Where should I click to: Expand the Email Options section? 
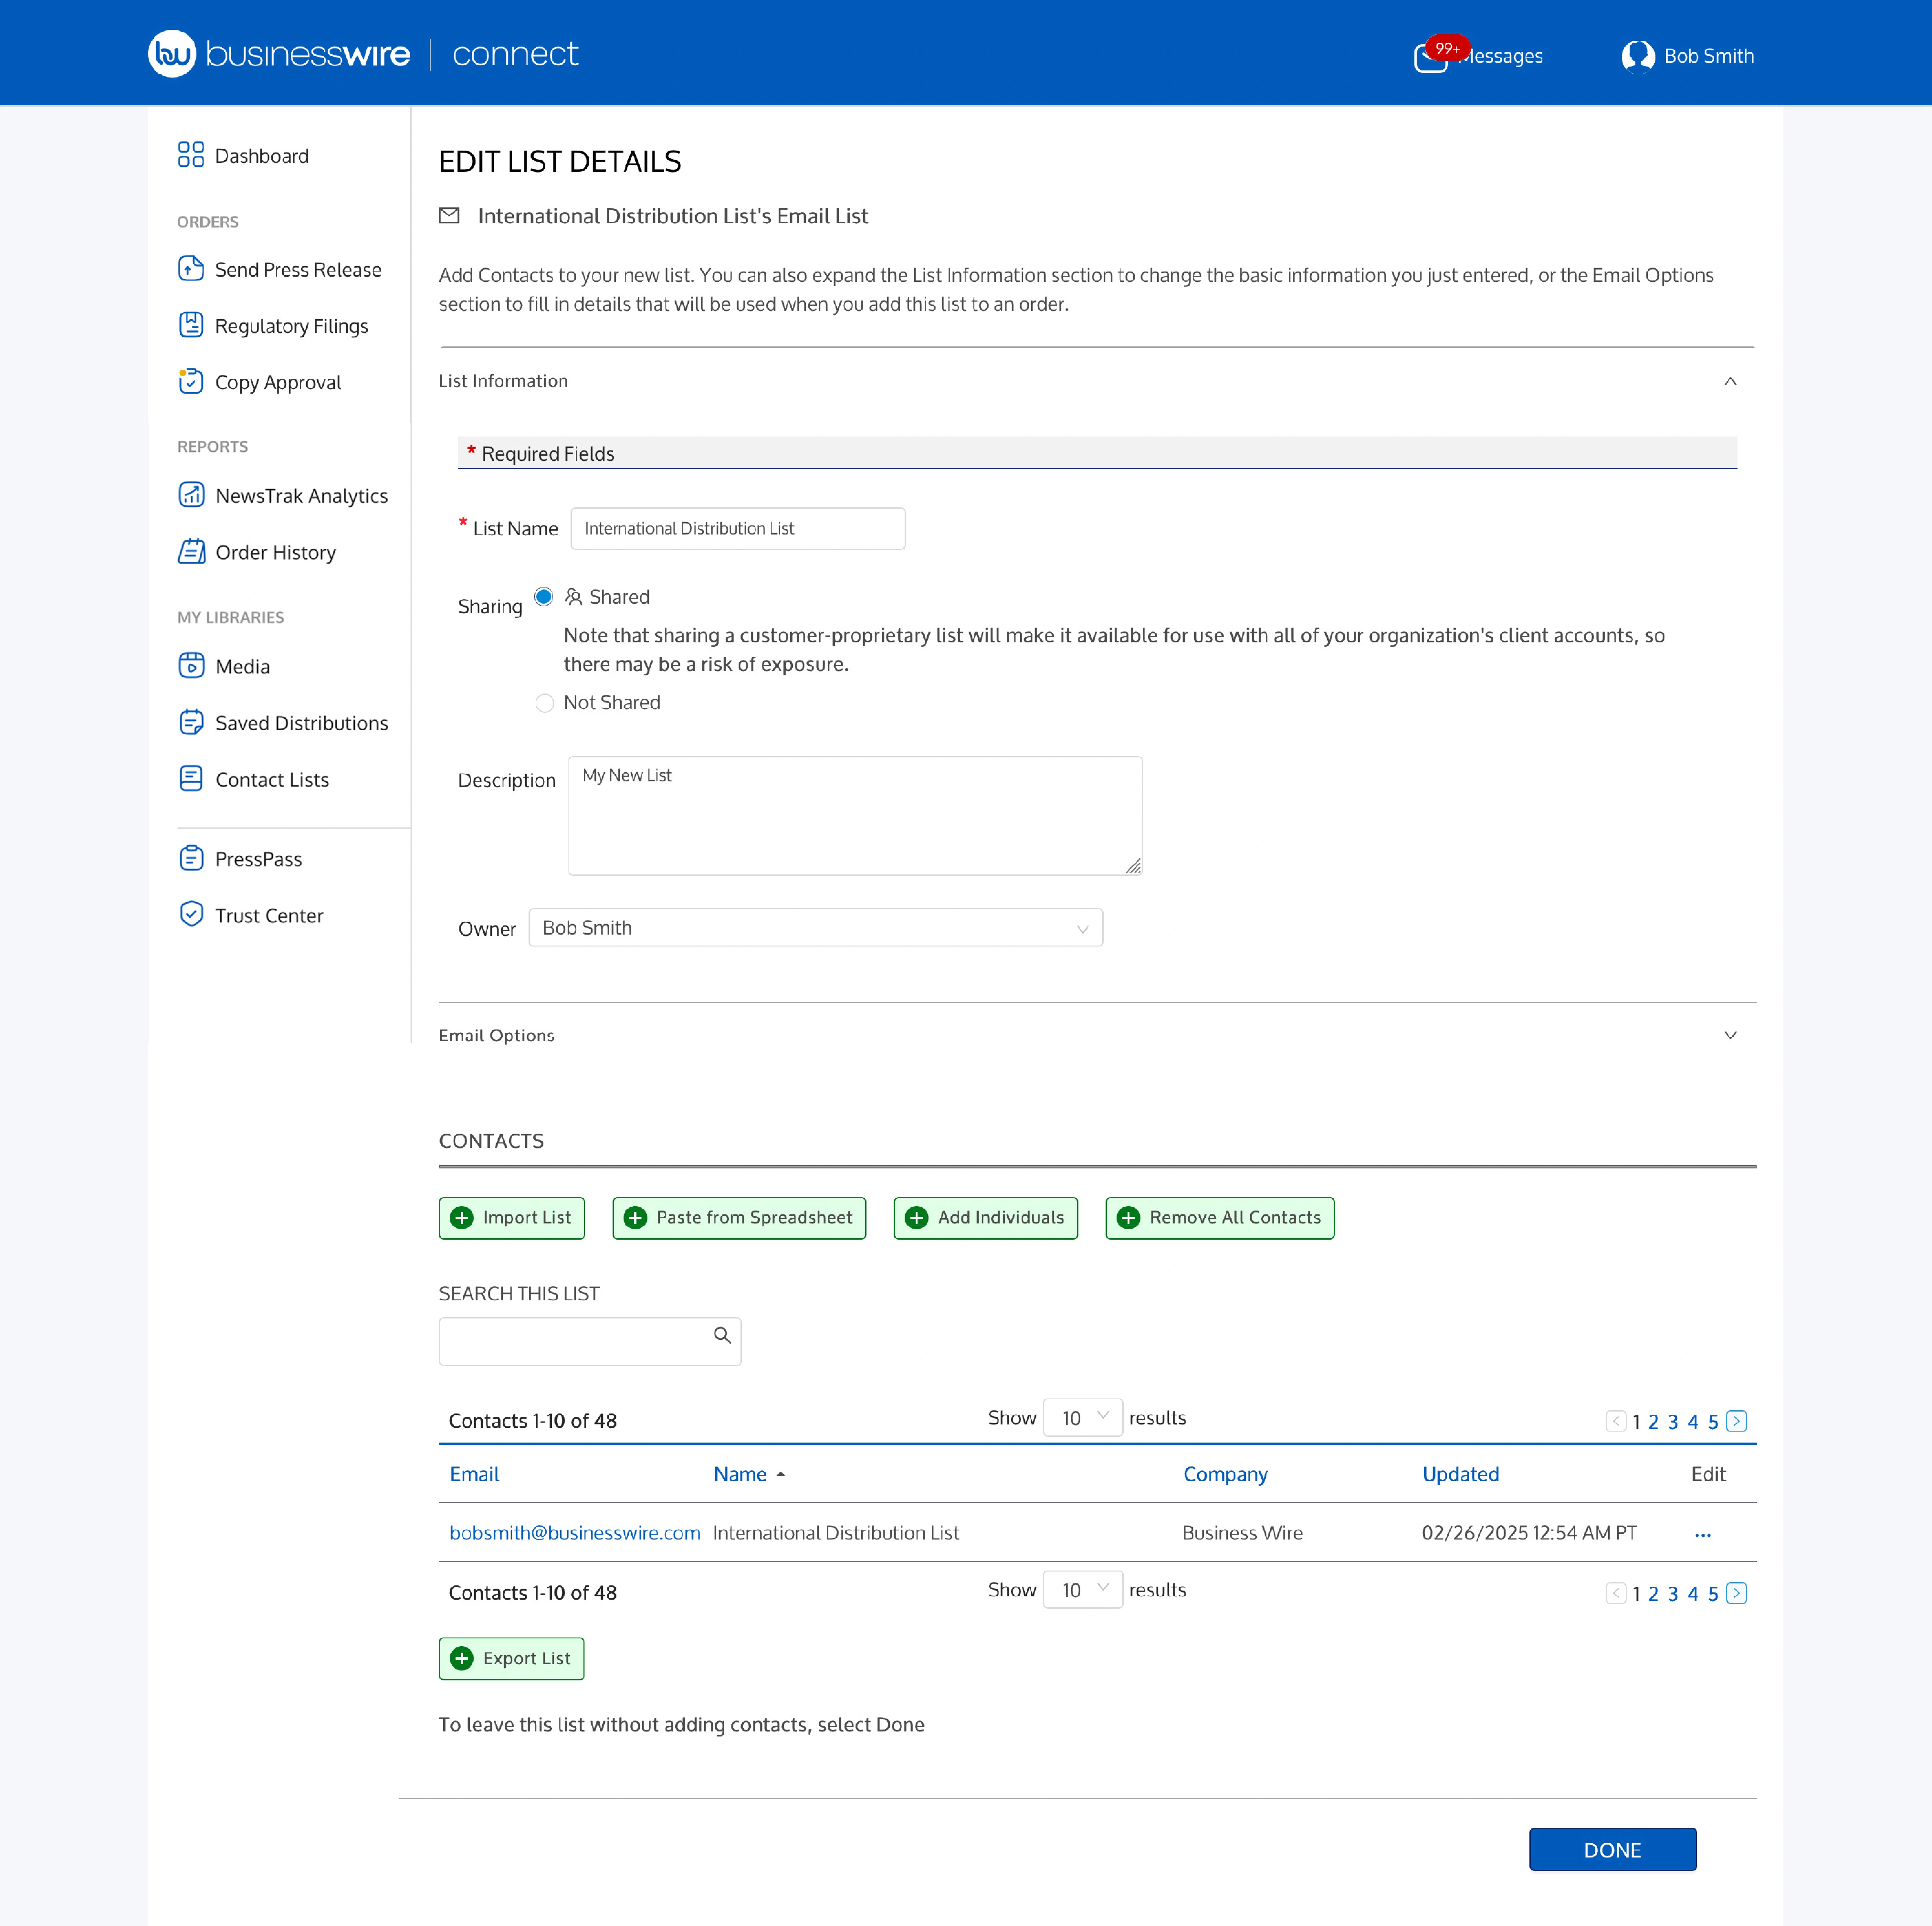pyautogui.click(x=1730, y=1035)
